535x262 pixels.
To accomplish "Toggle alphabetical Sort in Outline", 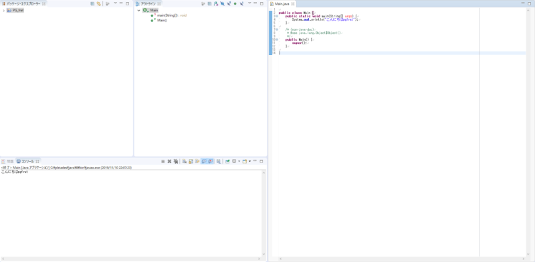I will click(216, 4).
